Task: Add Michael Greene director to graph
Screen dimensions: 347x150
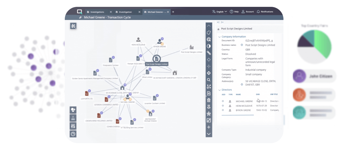Action: pyautogui.click(x=223, y=101)
